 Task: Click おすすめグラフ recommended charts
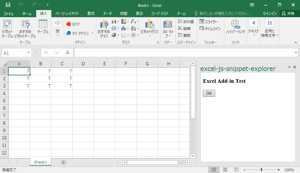pos(104,28)
